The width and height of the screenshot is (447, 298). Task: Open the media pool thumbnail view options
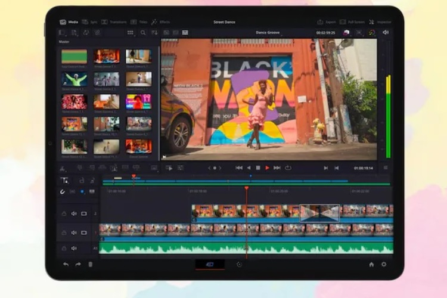130,32
